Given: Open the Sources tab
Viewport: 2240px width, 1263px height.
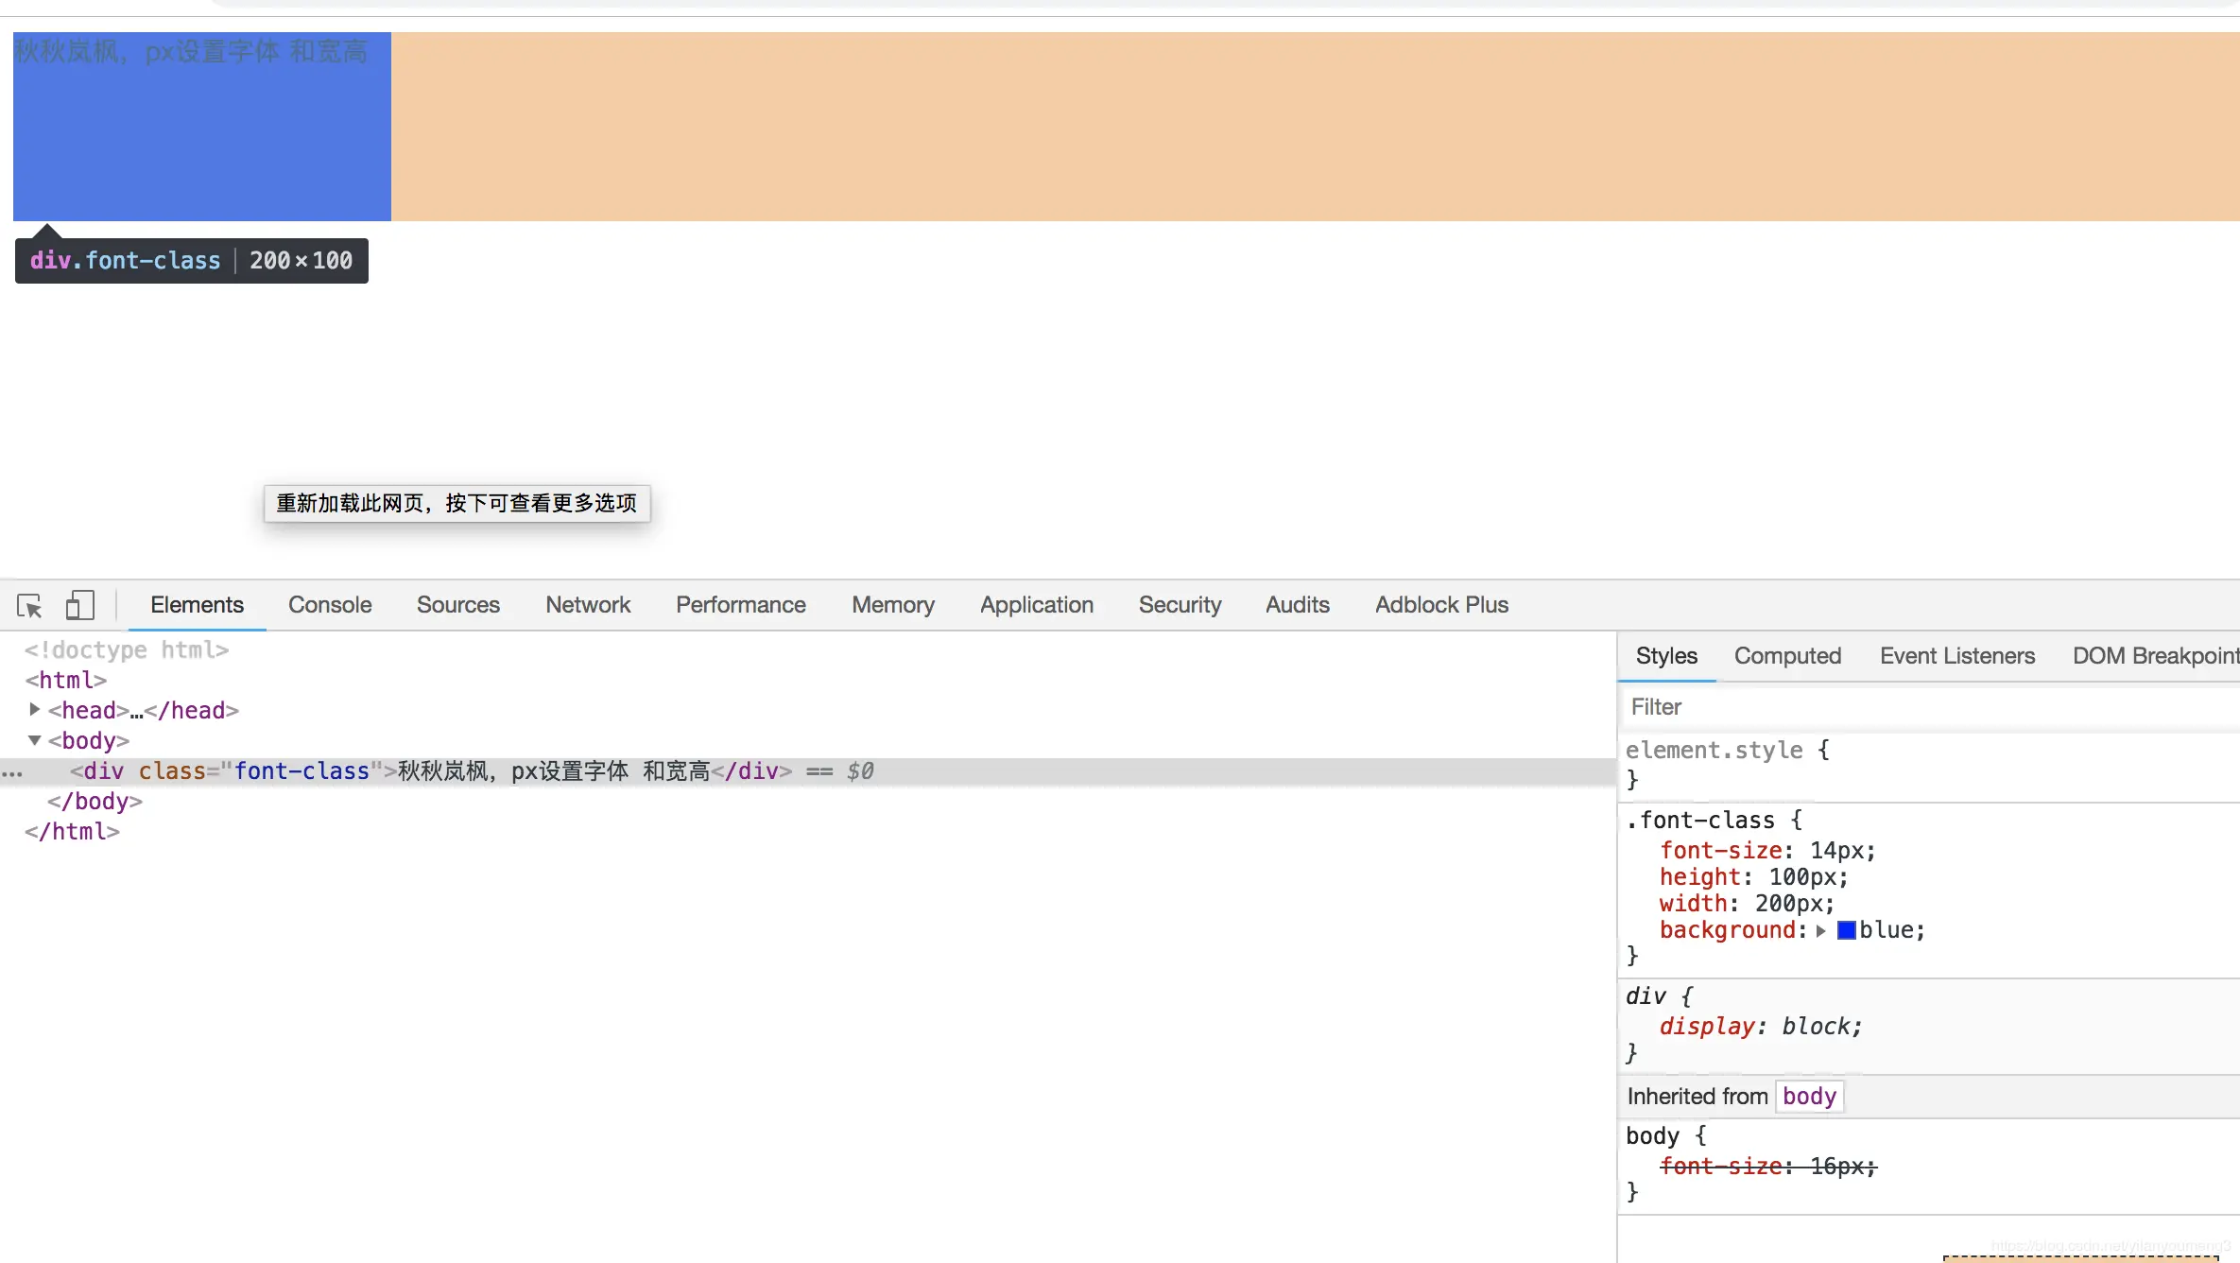Looking at the screenshot, I should pyautogui.click(x=457, y=605).
